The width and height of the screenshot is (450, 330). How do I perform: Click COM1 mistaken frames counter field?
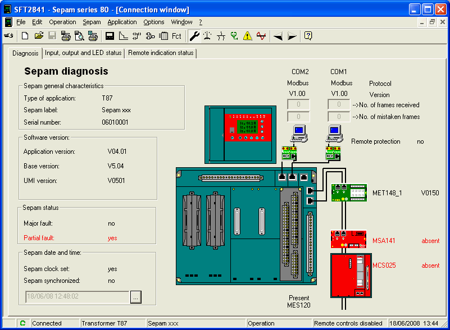[339, 117]
